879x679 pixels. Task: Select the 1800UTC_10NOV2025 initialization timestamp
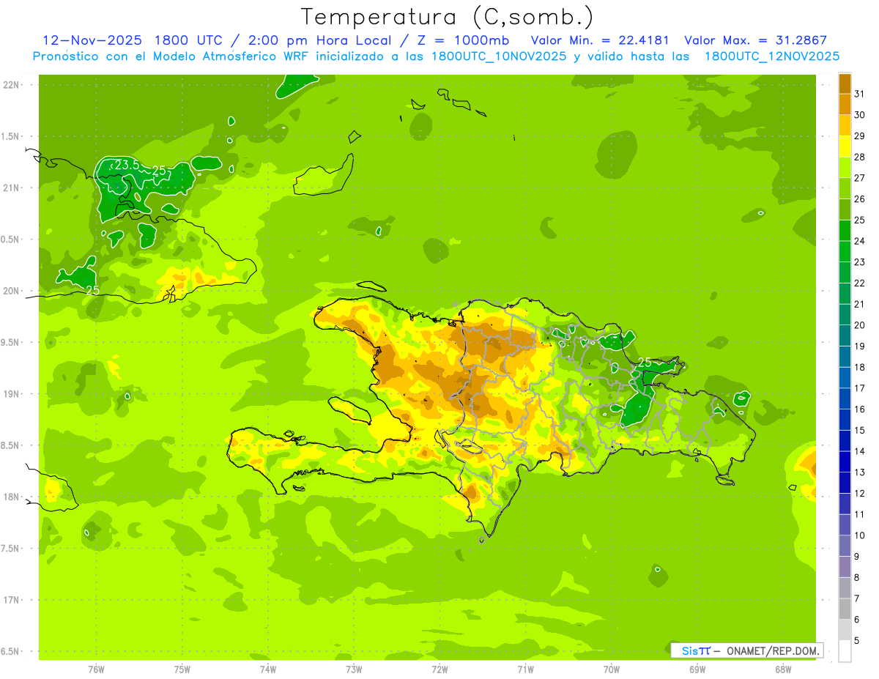pos(499,56)
